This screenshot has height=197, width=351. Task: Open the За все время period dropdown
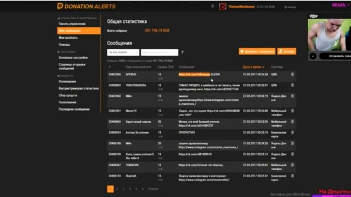pos(123,53)
